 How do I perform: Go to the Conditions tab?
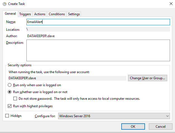pos(57,14)
